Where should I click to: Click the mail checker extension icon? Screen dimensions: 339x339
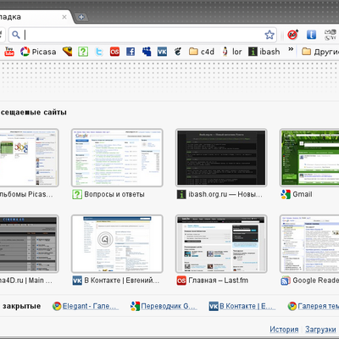point(331,35)
